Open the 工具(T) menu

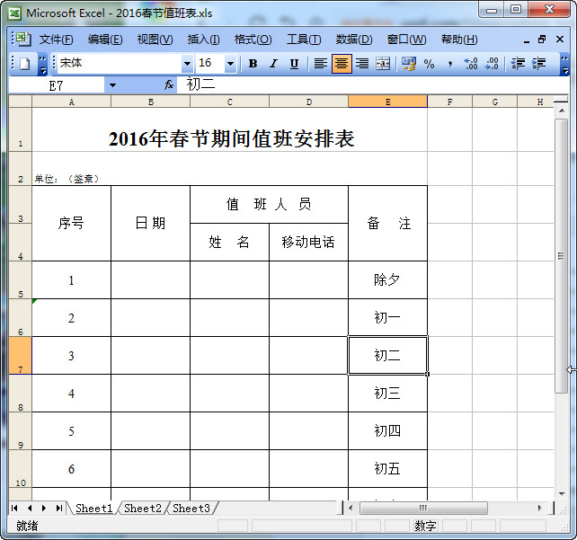tap(304, 39)
